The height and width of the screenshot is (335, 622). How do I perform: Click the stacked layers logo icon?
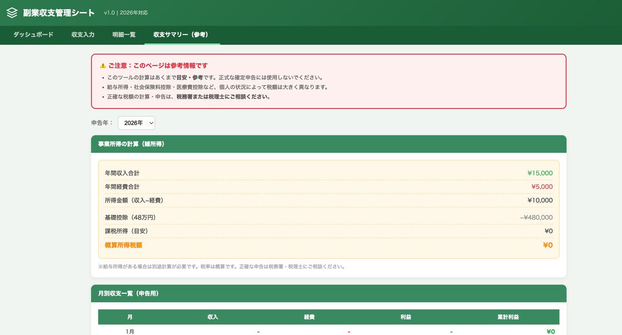tap(12, 13)
